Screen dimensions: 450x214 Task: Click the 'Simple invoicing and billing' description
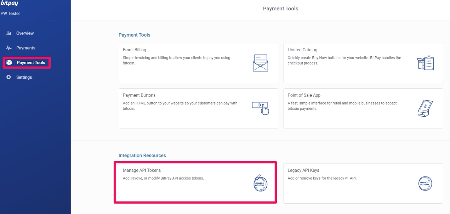click(176, 60)
